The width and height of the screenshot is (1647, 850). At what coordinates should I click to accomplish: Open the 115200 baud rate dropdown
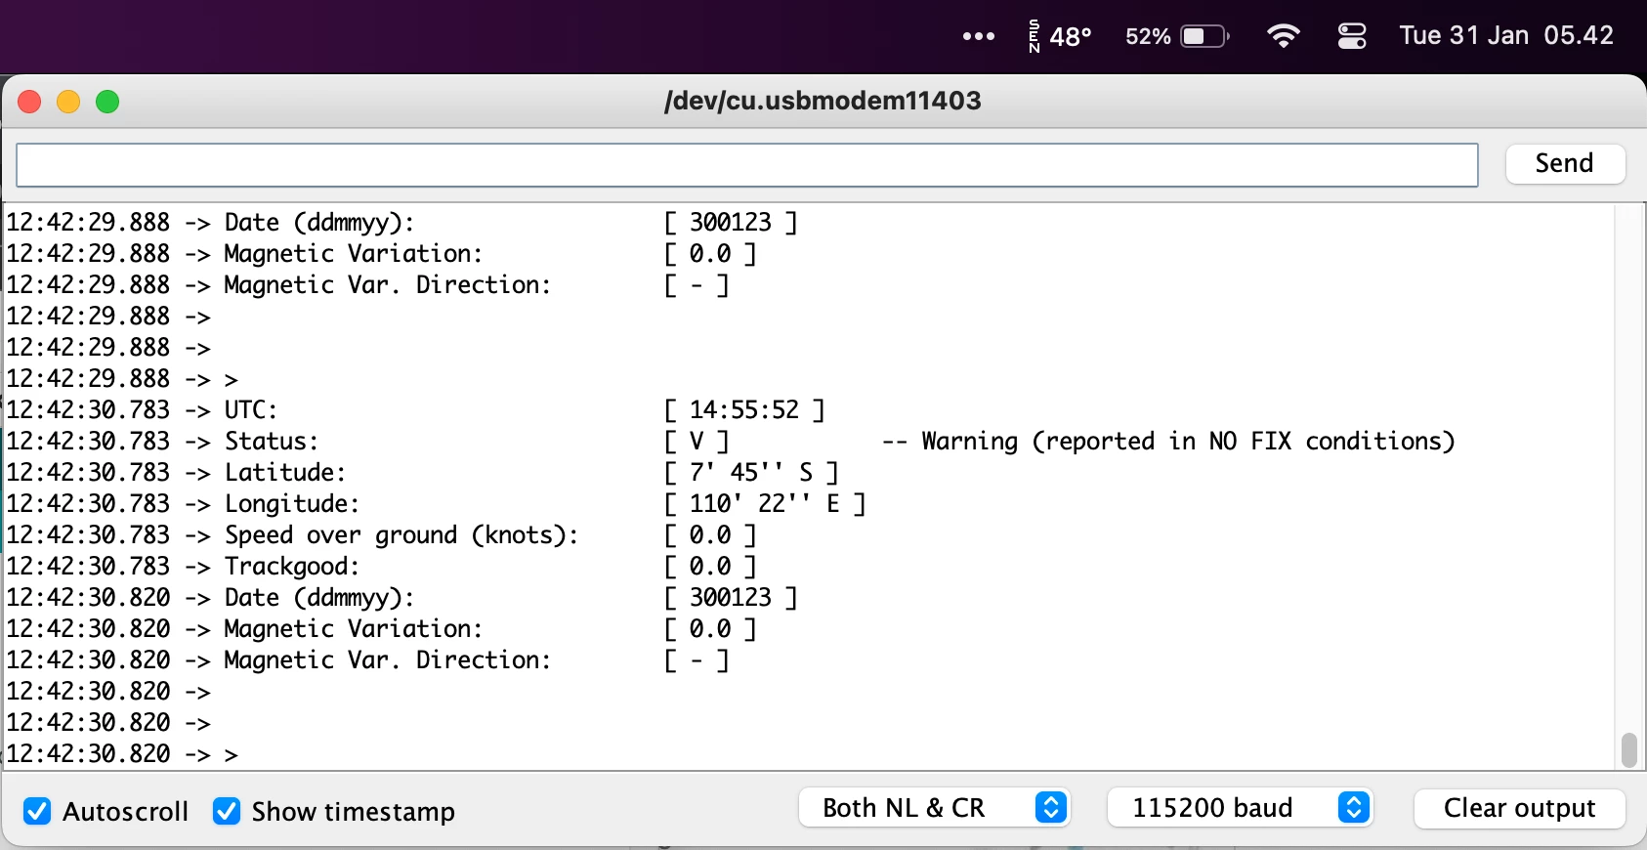click(1241, 808)
